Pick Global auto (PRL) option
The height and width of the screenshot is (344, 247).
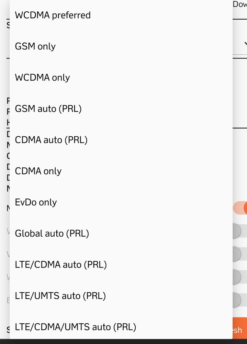tap(52, 233)
